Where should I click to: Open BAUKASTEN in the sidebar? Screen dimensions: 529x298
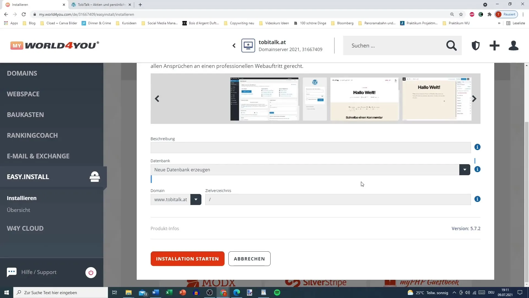(x=25, y=115)
